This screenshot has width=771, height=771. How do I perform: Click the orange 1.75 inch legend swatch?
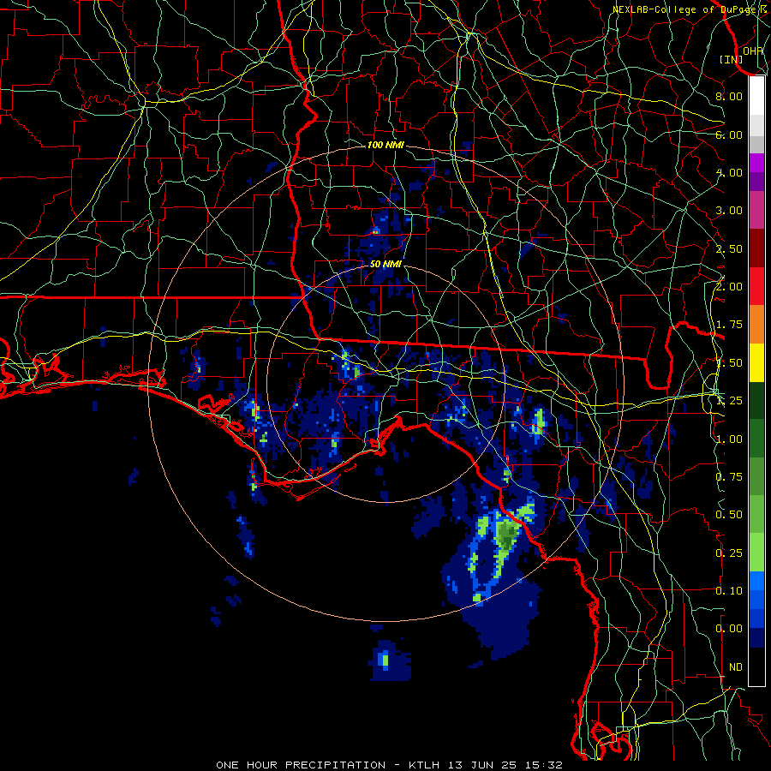[x=756, y=324]
